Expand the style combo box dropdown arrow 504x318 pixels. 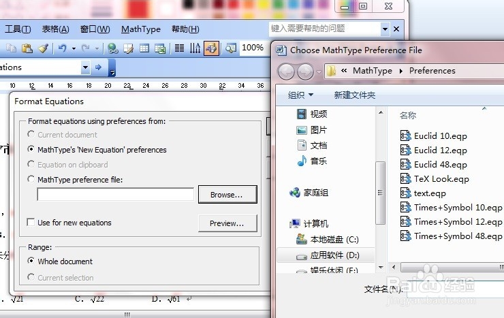[85, 67]
